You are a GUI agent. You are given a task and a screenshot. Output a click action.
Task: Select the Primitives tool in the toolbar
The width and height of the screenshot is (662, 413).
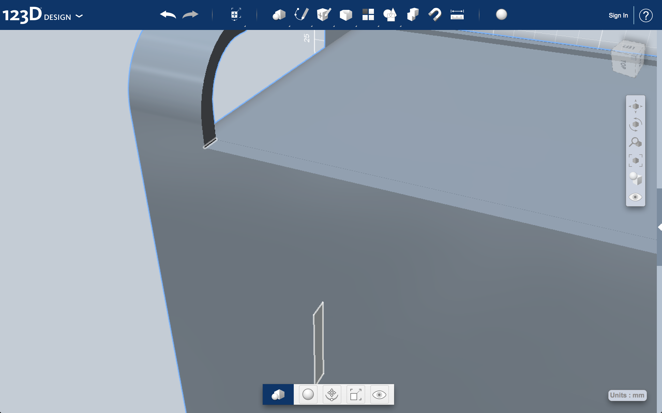[x=279, y=15]
